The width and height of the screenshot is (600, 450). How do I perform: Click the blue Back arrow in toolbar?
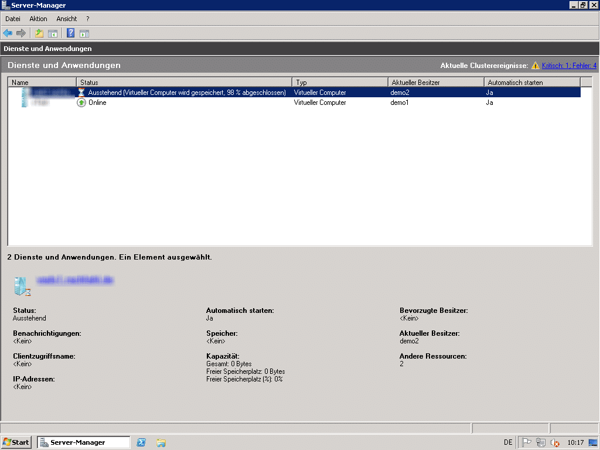click(8, 33)
